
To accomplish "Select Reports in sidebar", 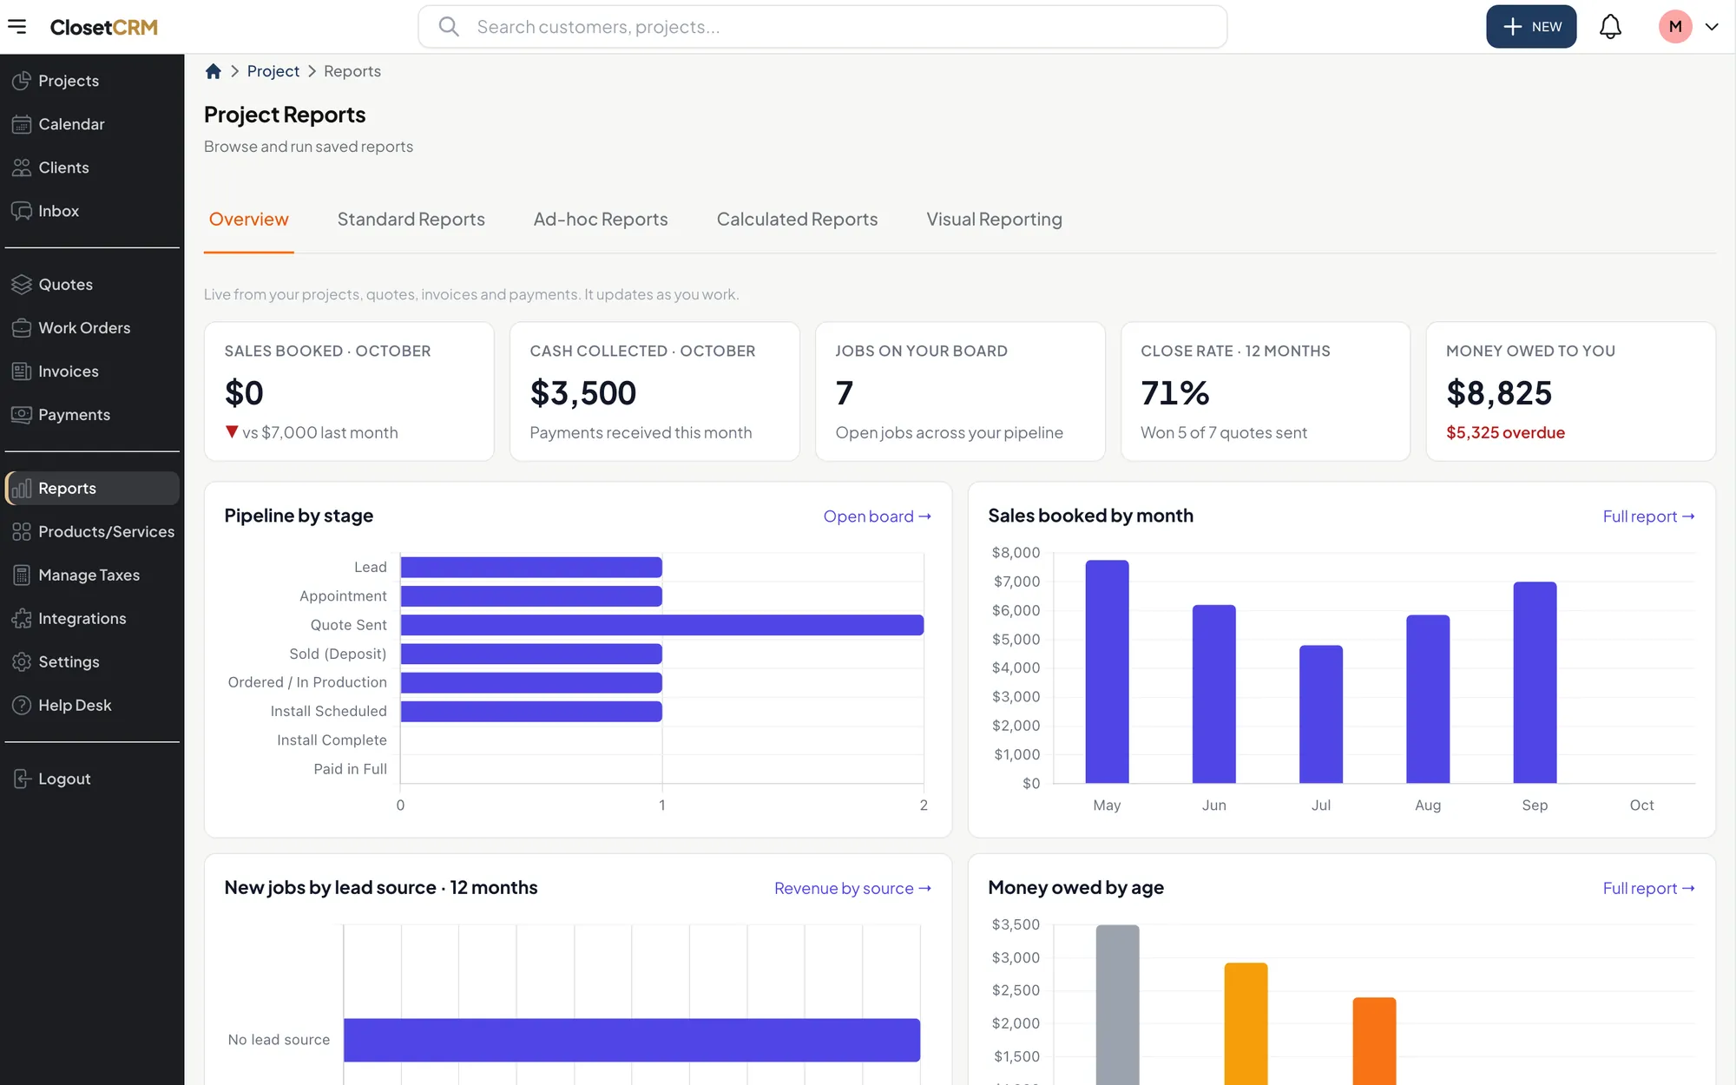I will tap(92, 489).
